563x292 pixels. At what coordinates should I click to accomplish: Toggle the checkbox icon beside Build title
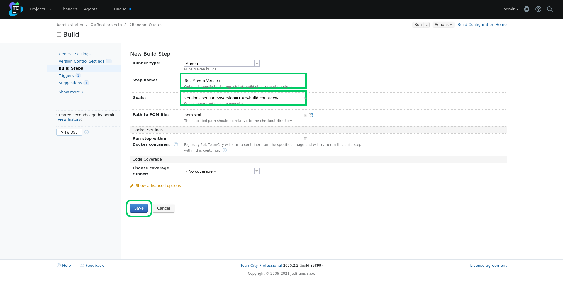59,35
